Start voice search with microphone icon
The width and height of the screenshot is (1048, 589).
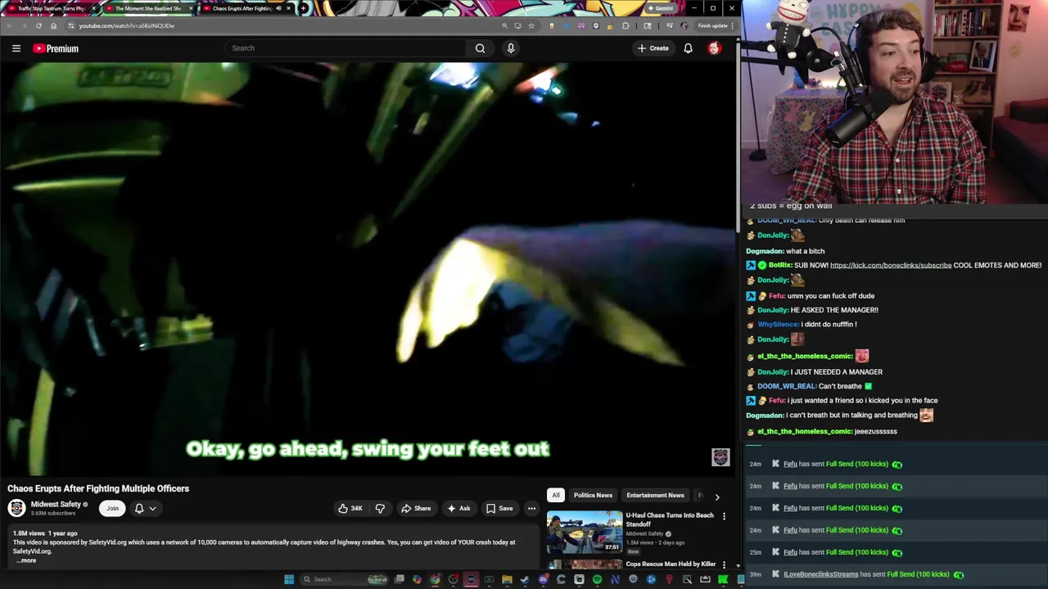pyautogui.click(x=511, y=48)
